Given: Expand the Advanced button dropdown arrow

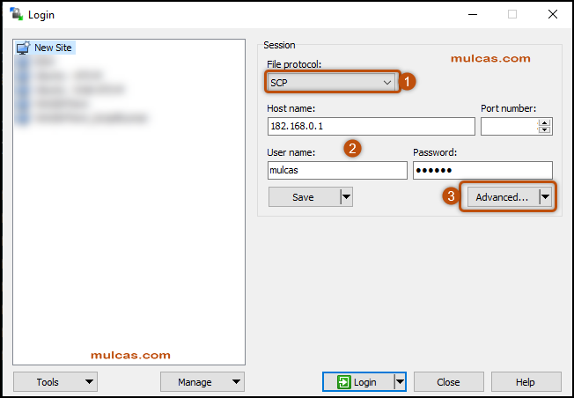Looking at the screenshot, I should pos(546,197).
